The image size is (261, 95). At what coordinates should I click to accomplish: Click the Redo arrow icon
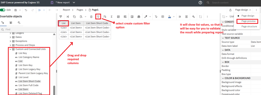click(33, 10)
